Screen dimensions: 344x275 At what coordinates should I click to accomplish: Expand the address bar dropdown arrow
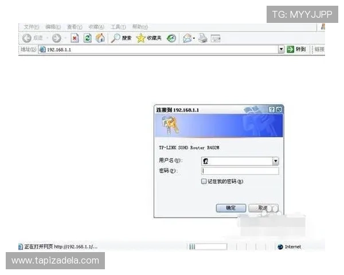click(x=282, y=50)
